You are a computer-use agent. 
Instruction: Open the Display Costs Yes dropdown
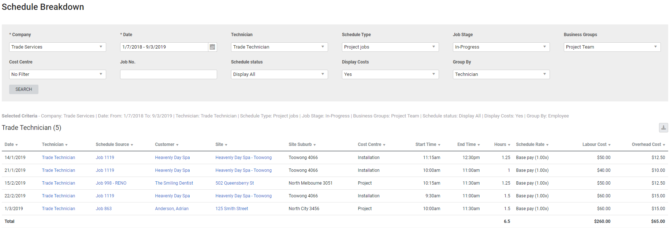click(x=390, y=74)
